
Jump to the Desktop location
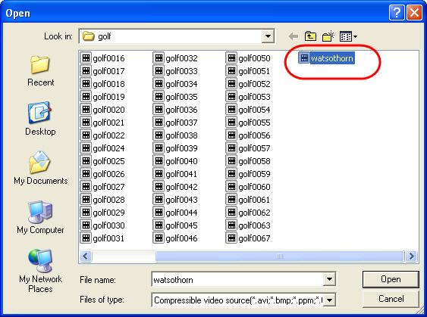click(40, 119)
